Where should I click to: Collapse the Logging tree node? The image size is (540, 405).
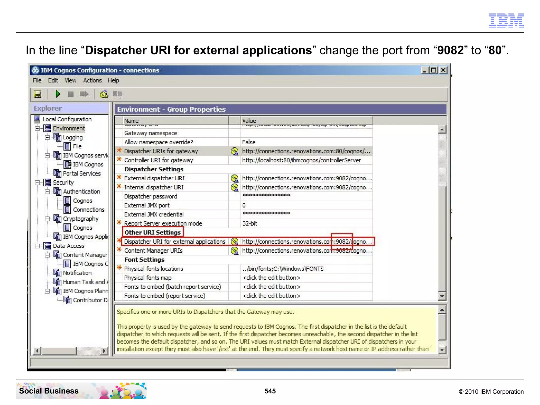(47, 137)
